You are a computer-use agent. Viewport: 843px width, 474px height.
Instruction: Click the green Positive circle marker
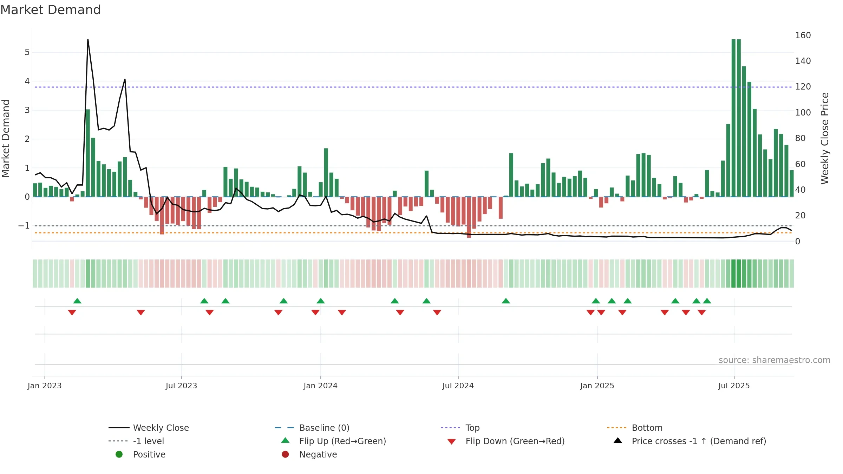click(x=119, y=454)
